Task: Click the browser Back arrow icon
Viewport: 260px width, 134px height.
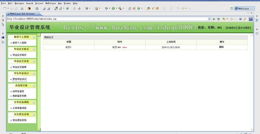Action: pyautogui.click(x=232, y=19)
